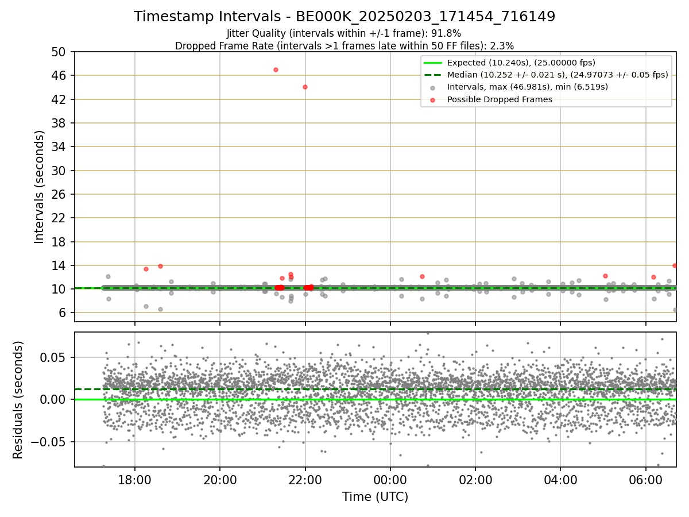Click the '50' y-axis tick label
The image size is (689, 517).
tap(60, 52)
